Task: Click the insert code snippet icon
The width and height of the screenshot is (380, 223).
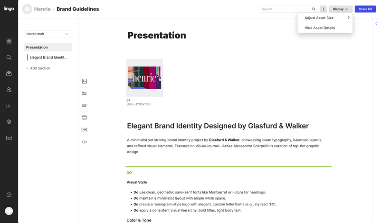Action: pyautogui.click(x=84, y=142)
